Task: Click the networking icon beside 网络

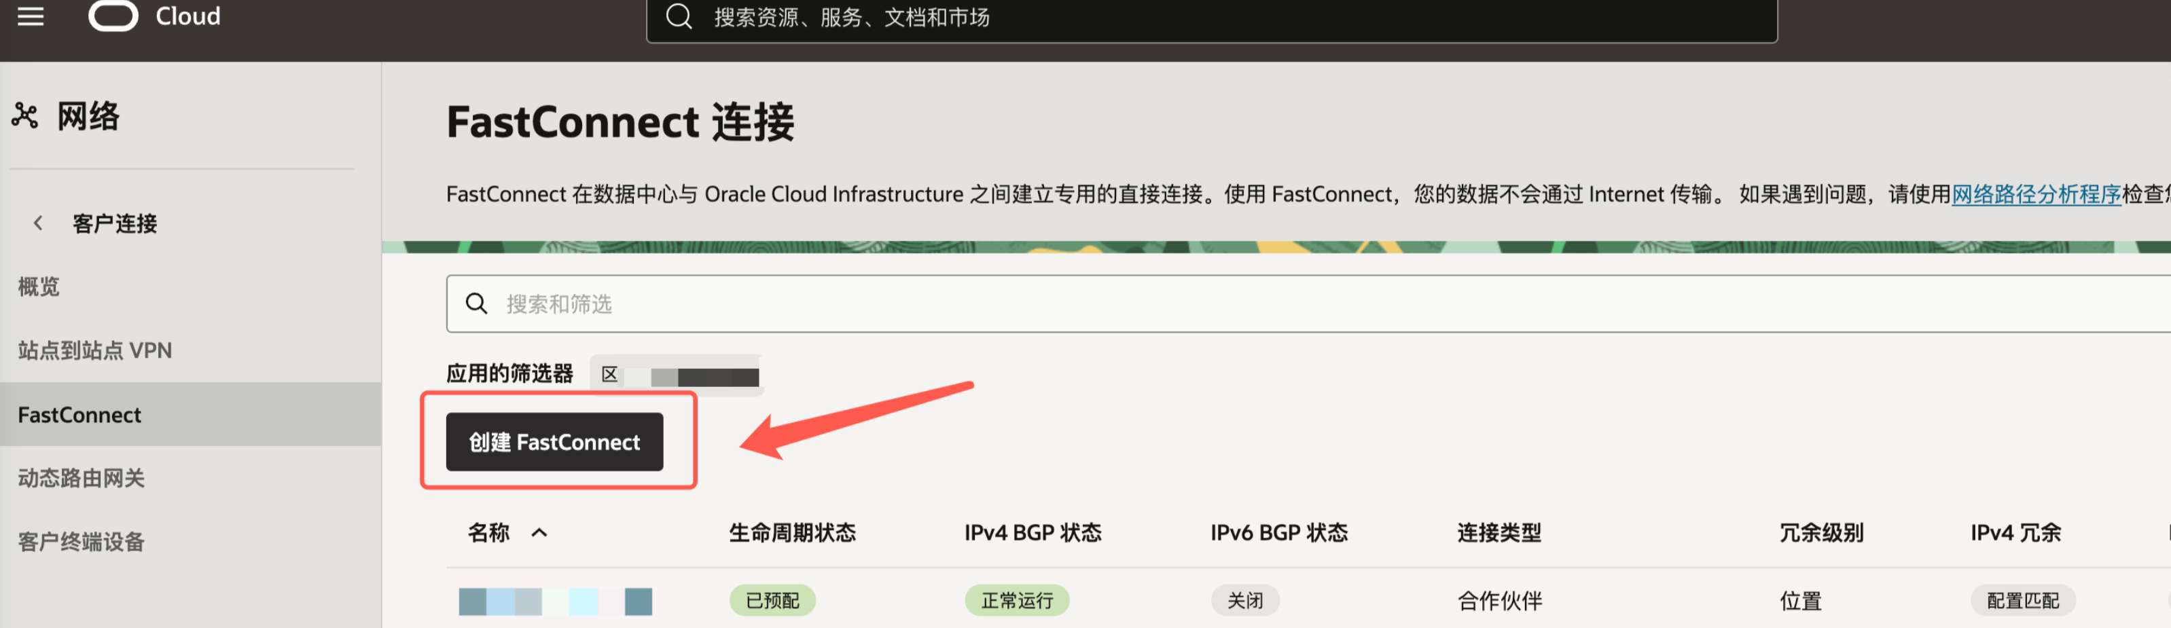Action: (x=24, y=116)
